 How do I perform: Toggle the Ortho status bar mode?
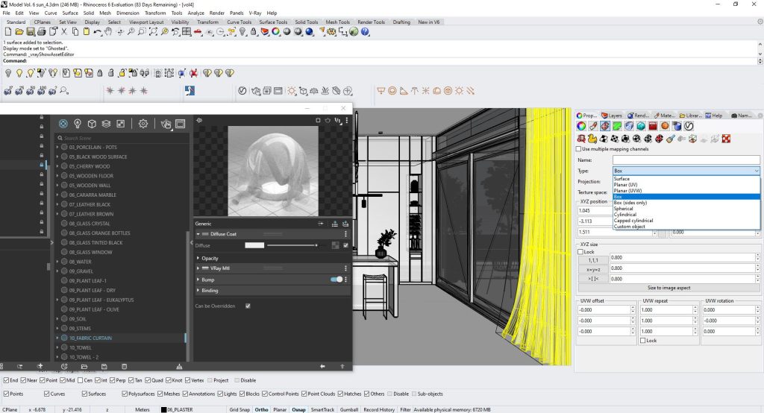[x=261, y=409]
